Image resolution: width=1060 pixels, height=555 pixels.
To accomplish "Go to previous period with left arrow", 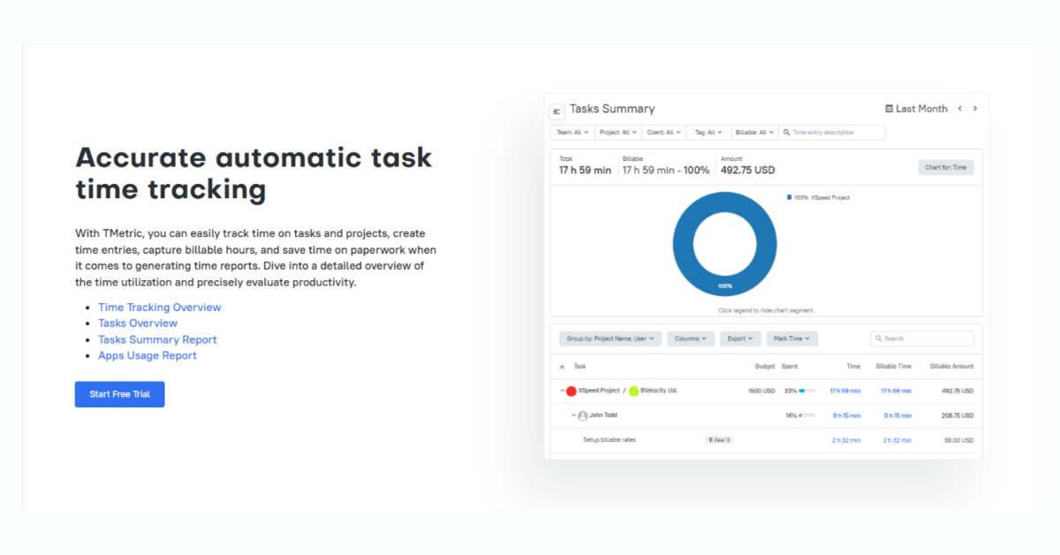I will click(x=960, y=109).
